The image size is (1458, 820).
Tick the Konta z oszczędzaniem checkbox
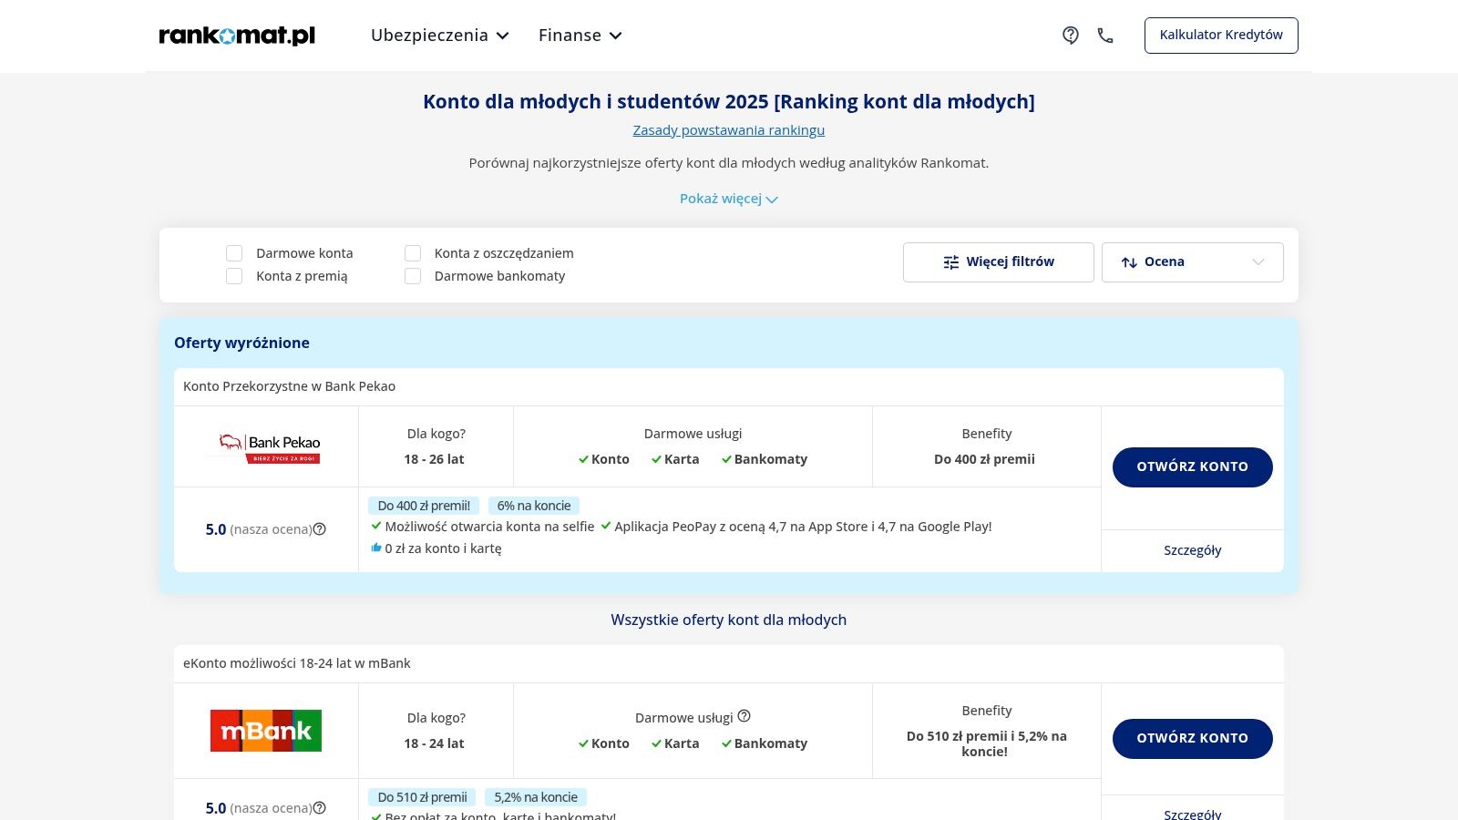point(413,253)
